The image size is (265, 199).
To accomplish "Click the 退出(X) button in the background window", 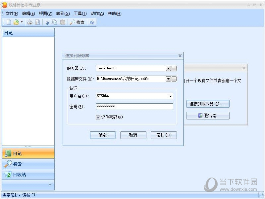I will point(208,116).
